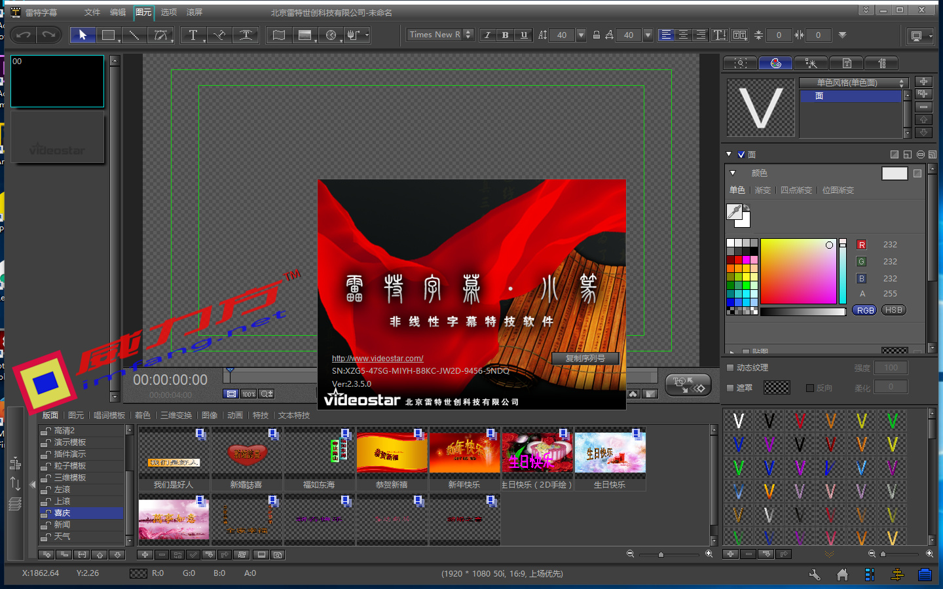Align text to the right
The width and height of the screenshot is (943, 589).
pyautogui.click(x=701, y=35)
